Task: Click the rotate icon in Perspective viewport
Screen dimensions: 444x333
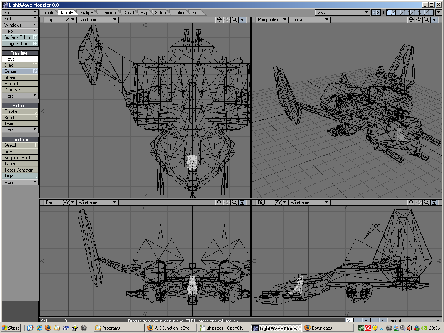Action: click(x=419, y=20)
